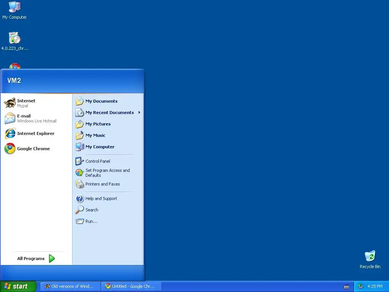389x292 pixels.
Task: Expand All Programs green arrow
Action: click(x=52, y=259)
